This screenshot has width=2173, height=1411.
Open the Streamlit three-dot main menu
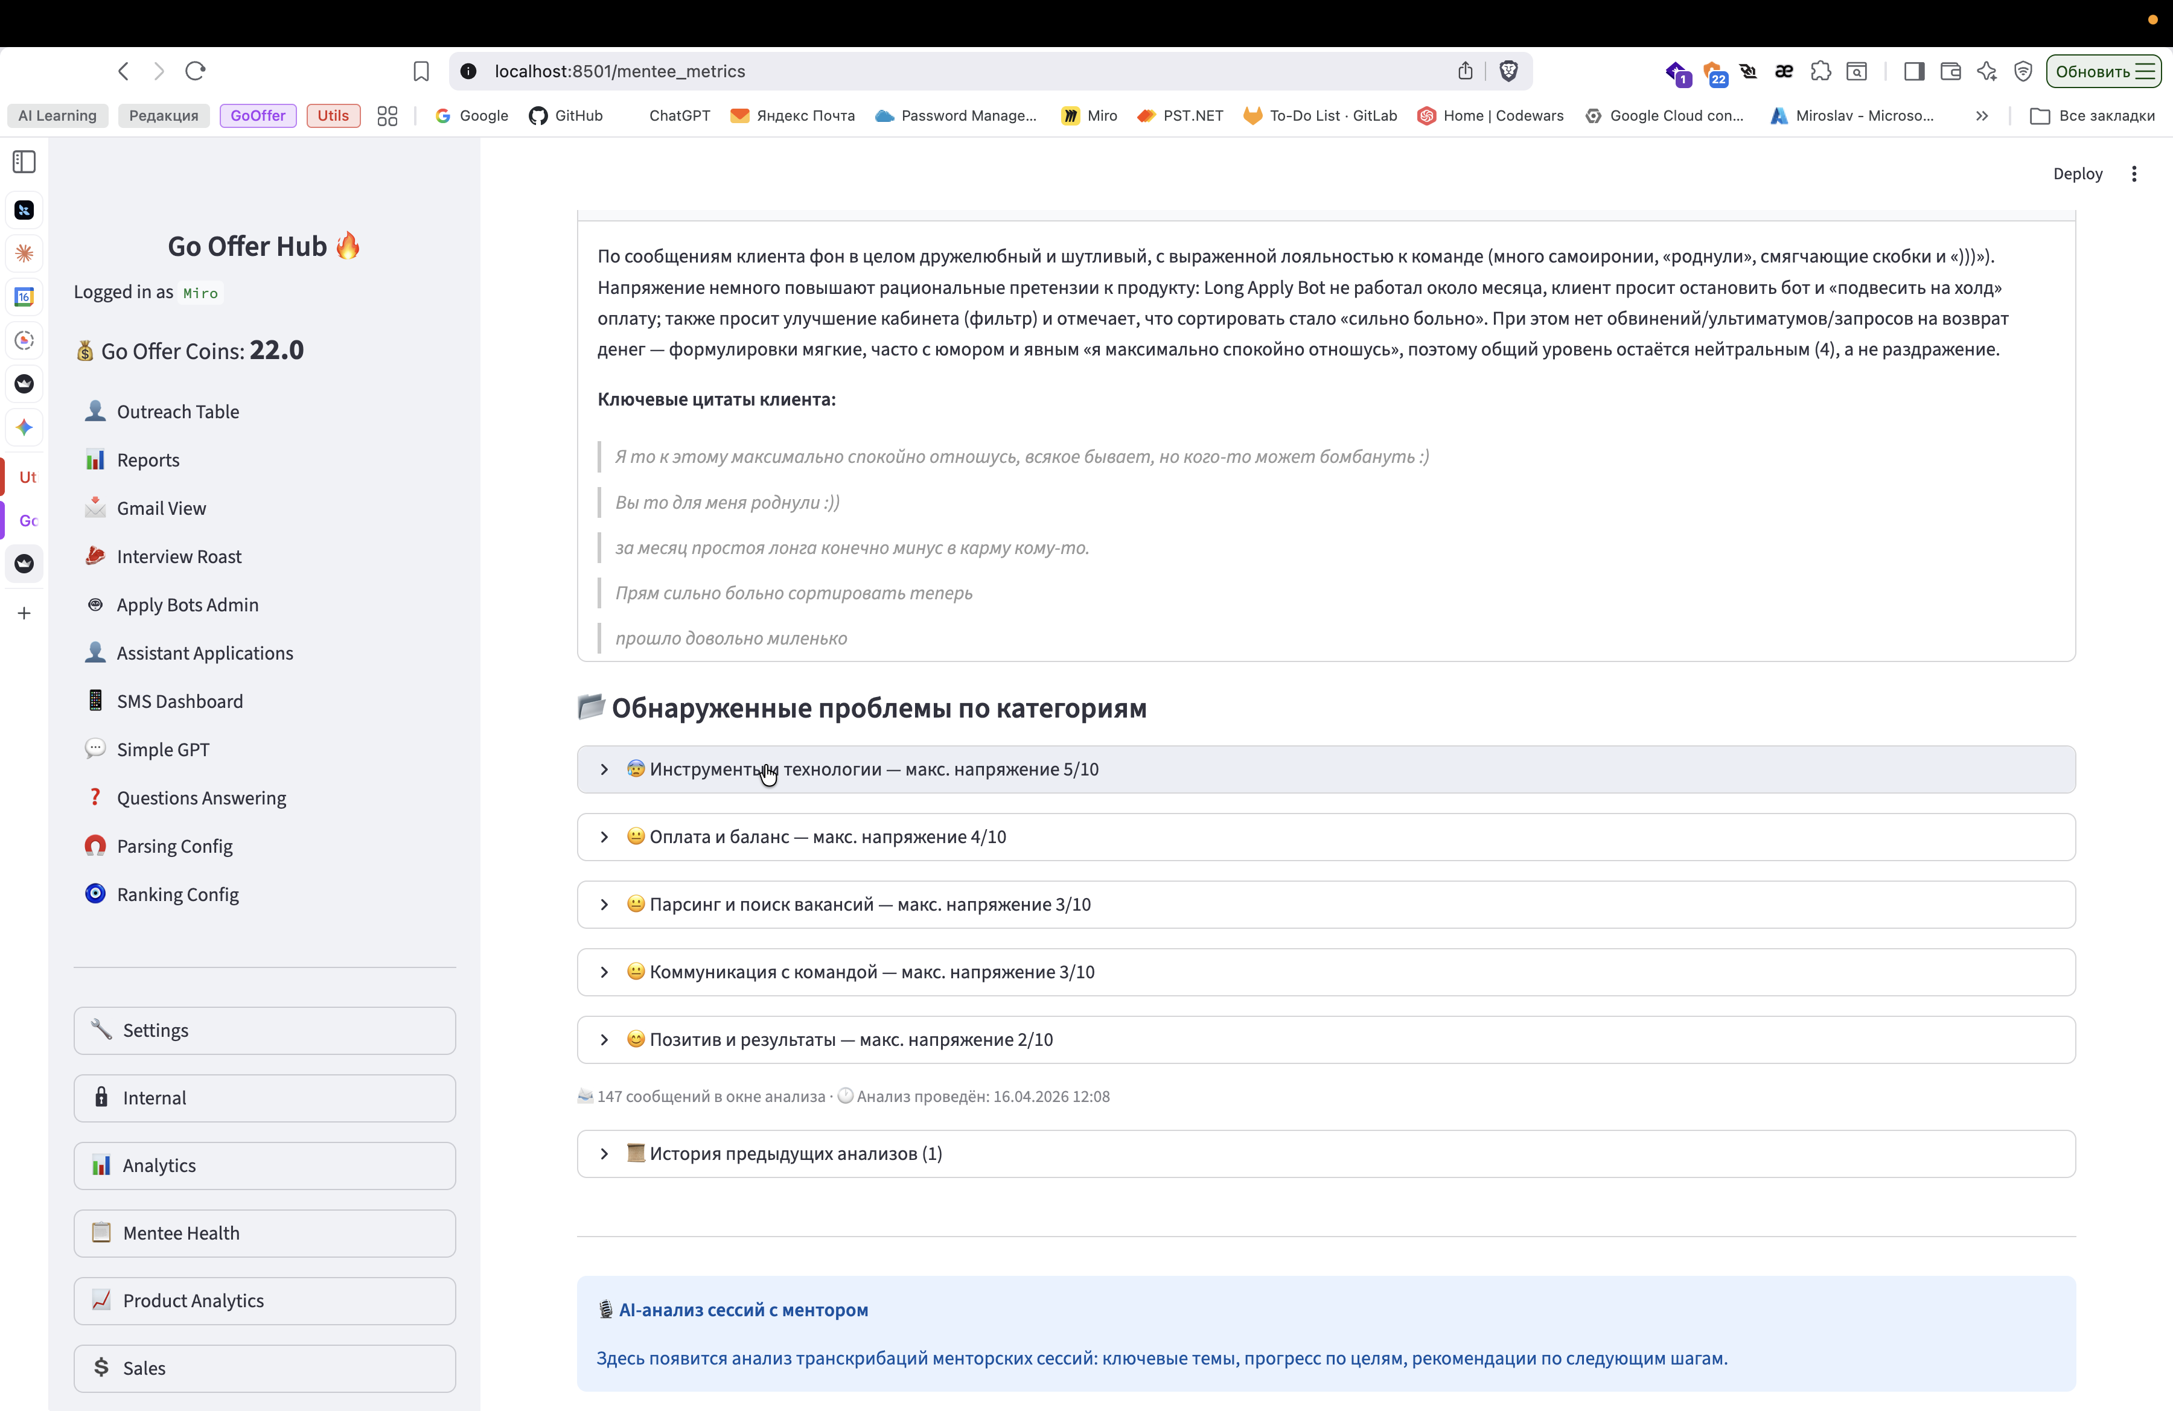pyautogui.click(x=2134, y=173)
